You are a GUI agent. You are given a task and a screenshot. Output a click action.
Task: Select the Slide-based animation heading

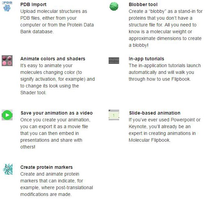click(154, 113)
